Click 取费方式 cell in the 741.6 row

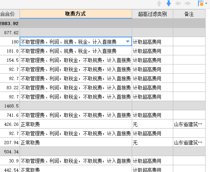click(x=76, y=115)
